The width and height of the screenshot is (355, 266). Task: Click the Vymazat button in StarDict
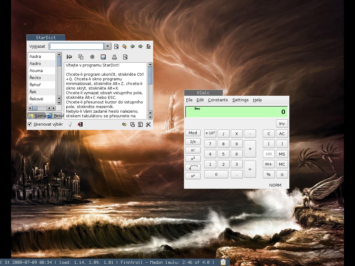point(37,46)
